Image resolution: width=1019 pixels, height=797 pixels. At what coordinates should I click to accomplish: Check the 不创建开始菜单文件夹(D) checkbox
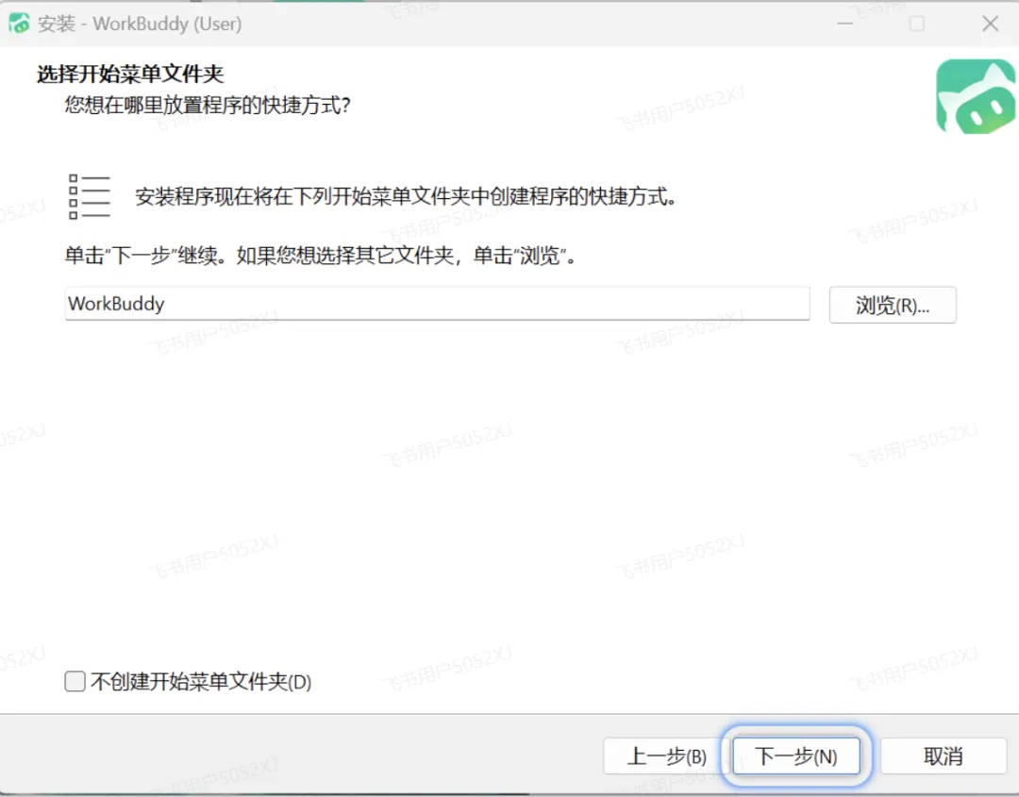tap(75, 681)
